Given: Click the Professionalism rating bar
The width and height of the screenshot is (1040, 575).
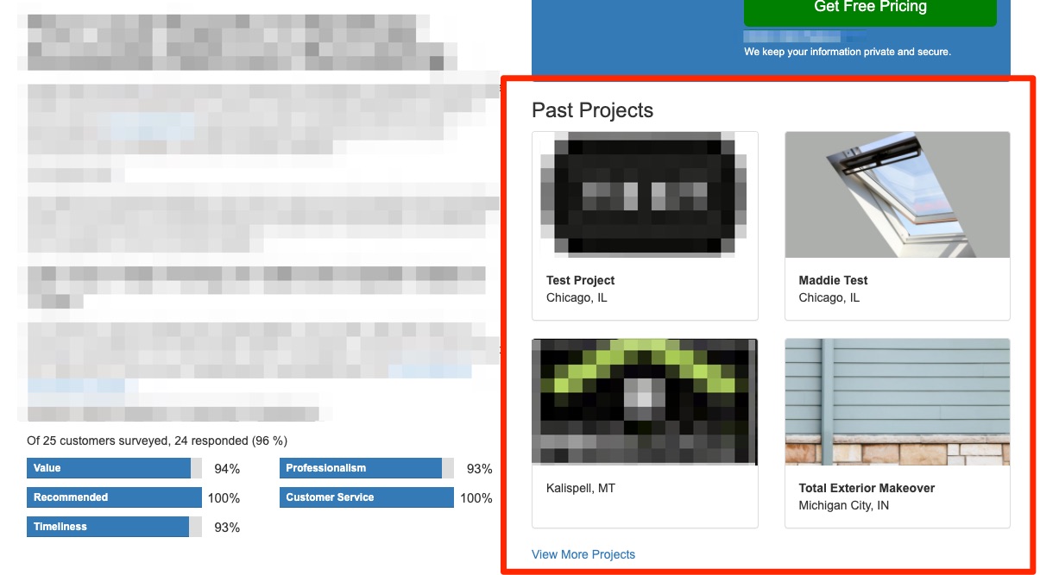Looking at the screenshot, I should click(361, 468).
